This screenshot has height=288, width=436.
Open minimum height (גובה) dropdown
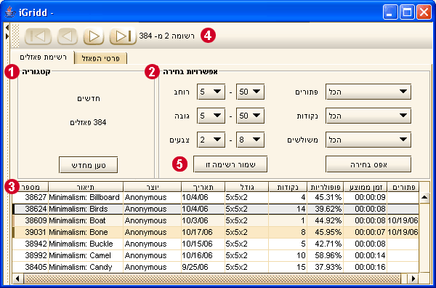(211, 116)
